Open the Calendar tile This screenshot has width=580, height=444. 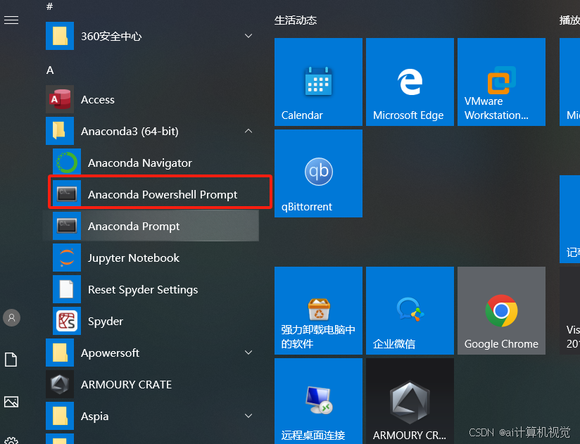(x=318, y=82)
